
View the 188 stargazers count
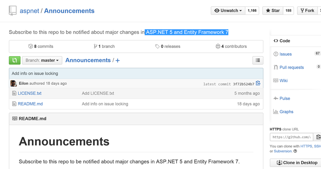(288, 11)
